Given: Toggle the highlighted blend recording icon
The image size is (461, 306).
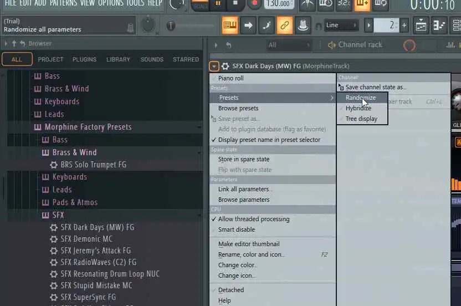Looking at the screenshot, I should (362, 4).
